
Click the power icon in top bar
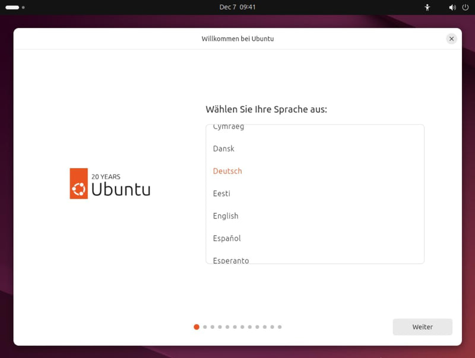pyautogui.click(x=465, y=7)
